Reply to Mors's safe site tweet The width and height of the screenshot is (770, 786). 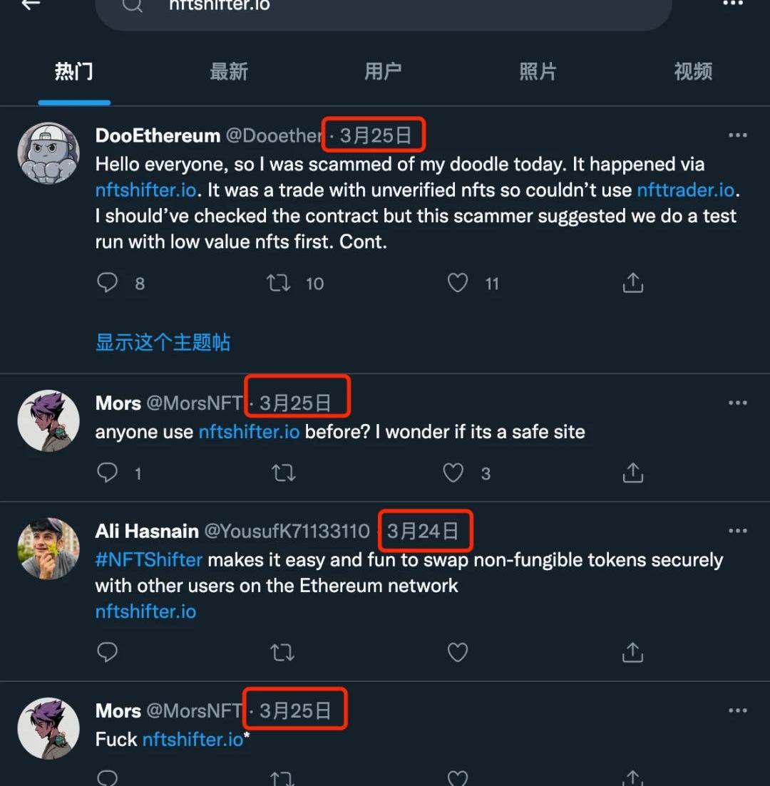tap(107, 472)
